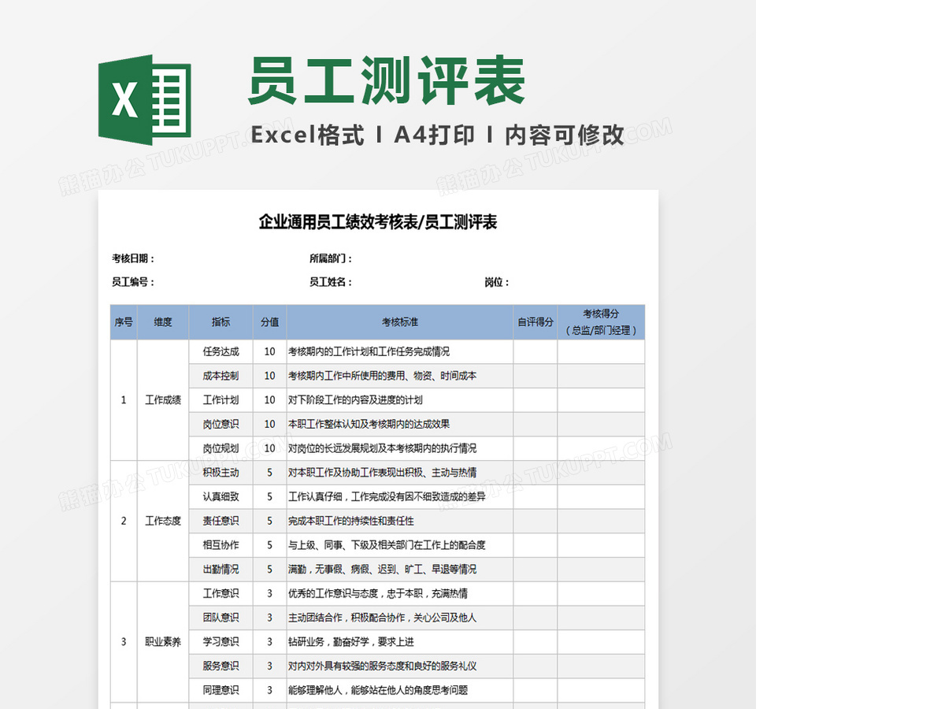Image resolution: width=945 pixels, height=709 pixels.
Task: Click the 工作计划 indicator cell
Action: [x=221, y=400]
